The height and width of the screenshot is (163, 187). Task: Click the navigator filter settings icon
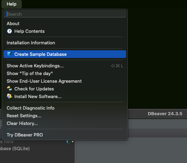pyautogui.click(x=69, y=142)
